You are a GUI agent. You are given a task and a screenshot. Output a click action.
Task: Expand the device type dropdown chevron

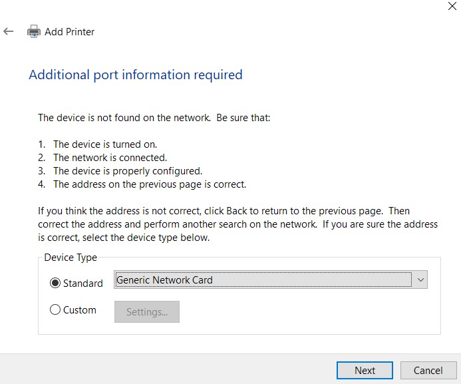click(x=420, y=280)
